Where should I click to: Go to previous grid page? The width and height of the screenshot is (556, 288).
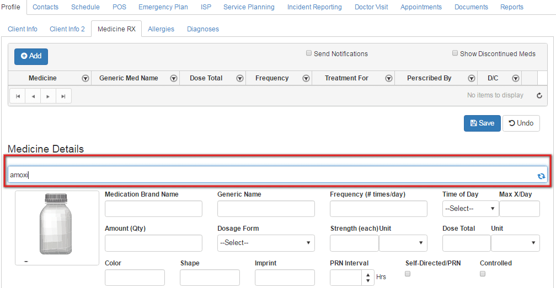coord(33,96)
